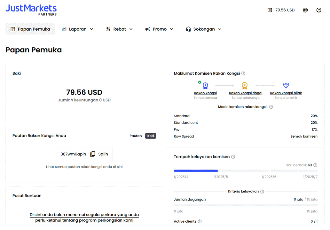Click the Papan Pemuka dashboard icon

click(x=13, y=29)
